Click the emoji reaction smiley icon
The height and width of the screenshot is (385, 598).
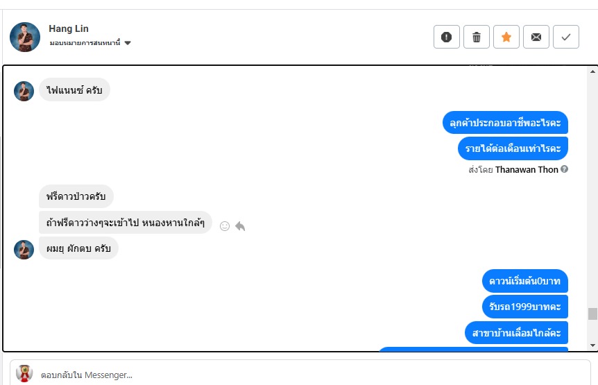(x=225, y=225)
